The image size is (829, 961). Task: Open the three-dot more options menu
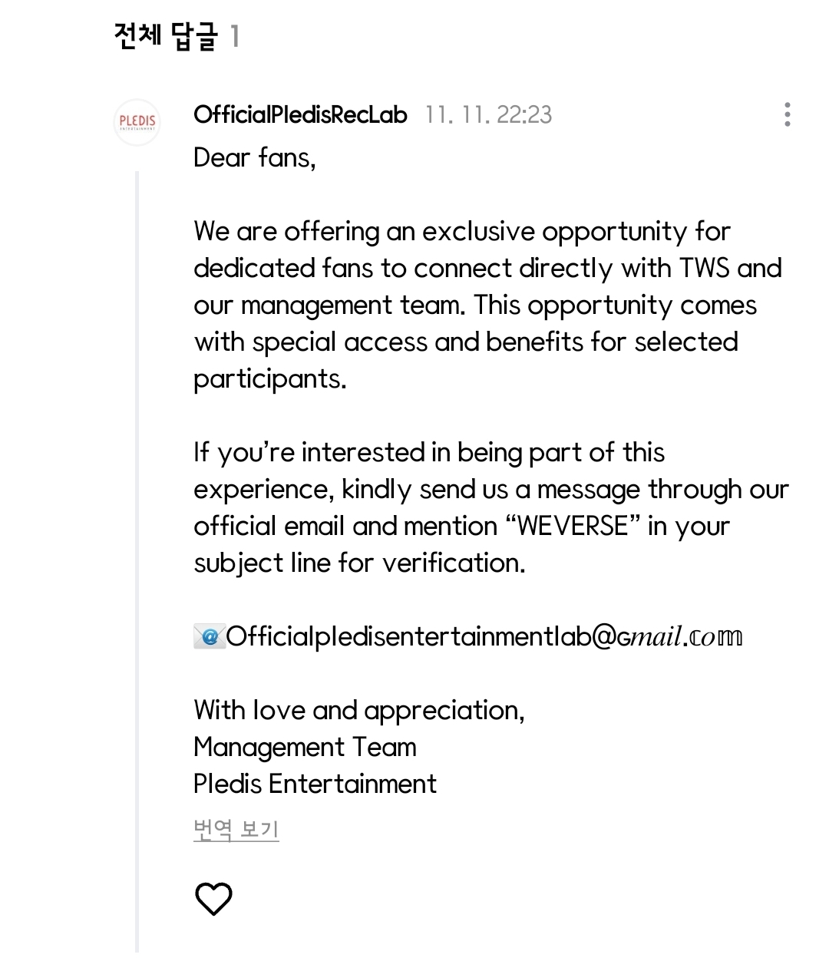787,114
